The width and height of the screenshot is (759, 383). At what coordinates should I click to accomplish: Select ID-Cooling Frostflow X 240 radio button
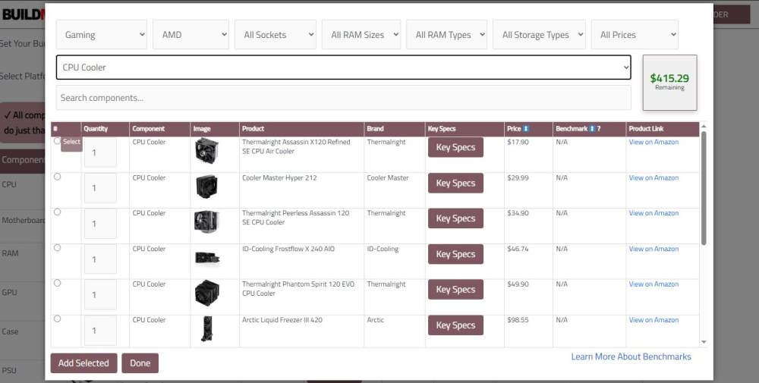click(57, 248)
